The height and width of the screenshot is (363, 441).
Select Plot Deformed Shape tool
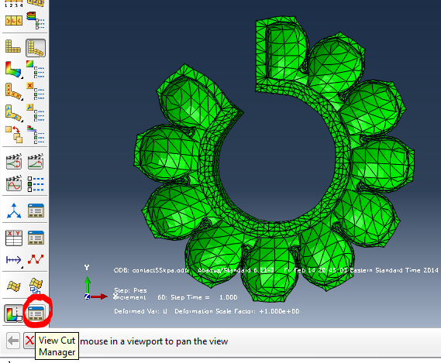36,48
